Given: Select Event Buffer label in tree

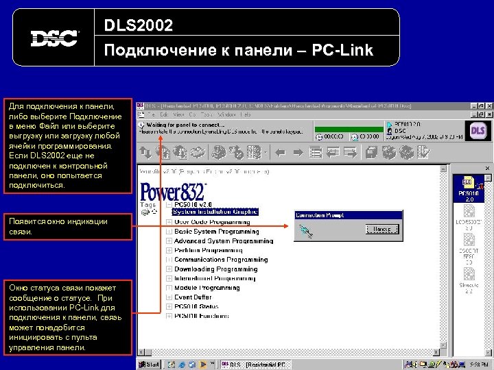Looking at the screenshot, I should click(193, 297).
